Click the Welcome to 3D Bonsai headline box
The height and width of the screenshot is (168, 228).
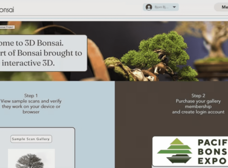tap(43, 53)
